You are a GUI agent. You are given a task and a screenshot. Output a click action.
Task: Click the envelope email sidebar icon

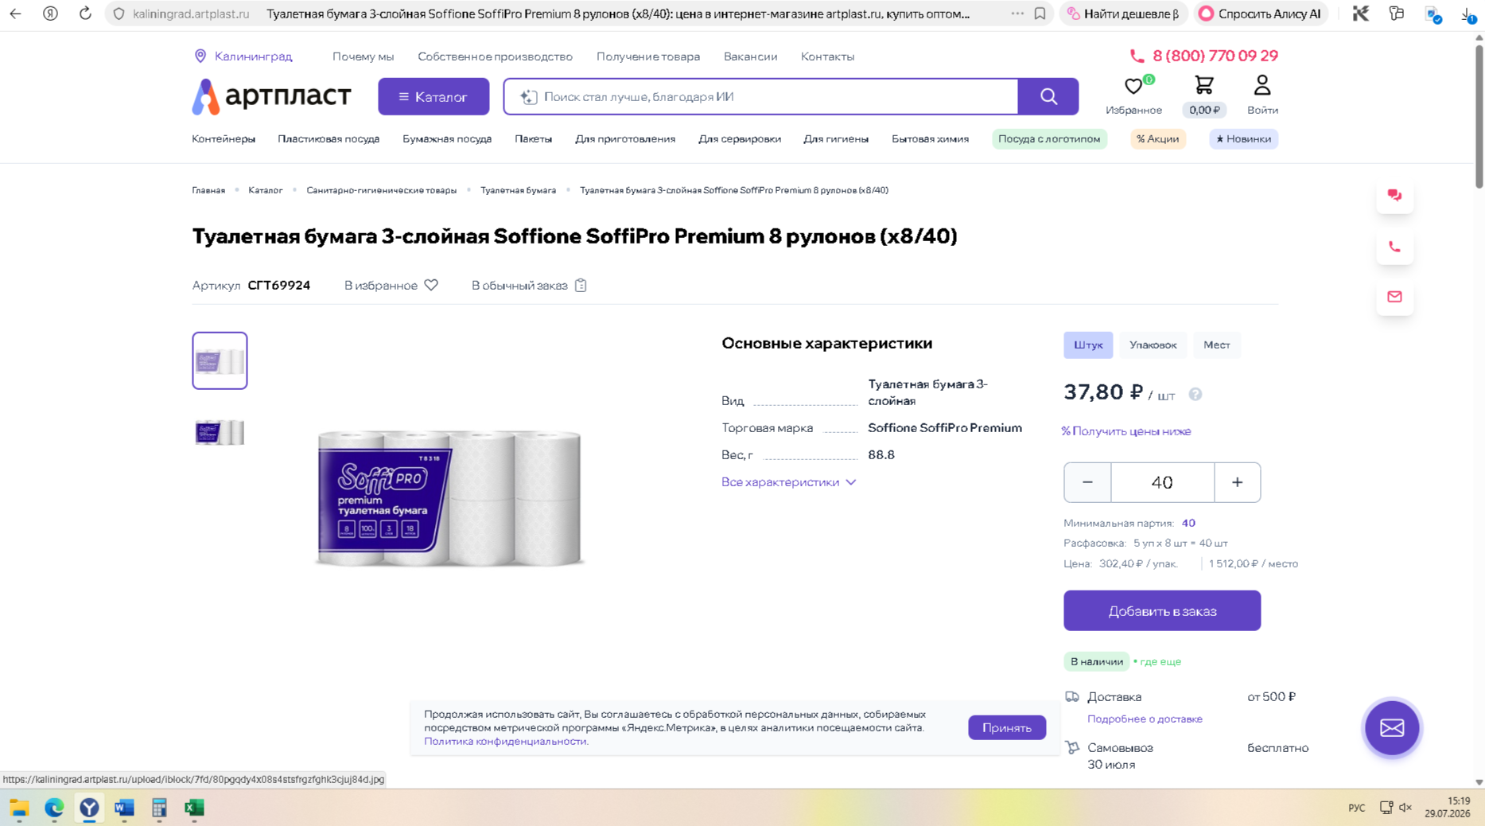tap(1394, 297)
